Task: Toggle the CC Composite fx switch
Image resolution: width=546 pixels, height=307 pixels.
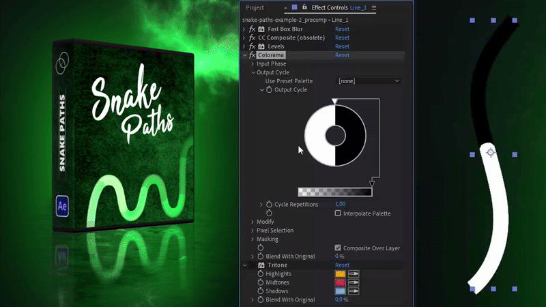Action: pos(253,38)
